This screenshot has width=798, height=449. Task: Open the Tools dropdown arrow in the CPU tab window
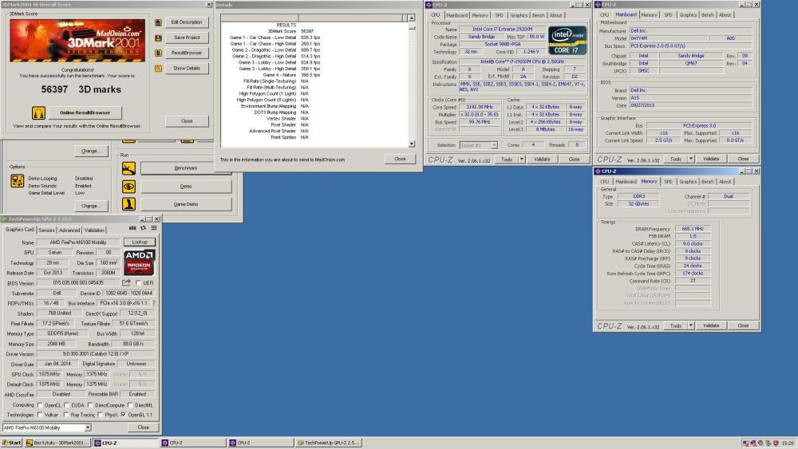(522, 160)
